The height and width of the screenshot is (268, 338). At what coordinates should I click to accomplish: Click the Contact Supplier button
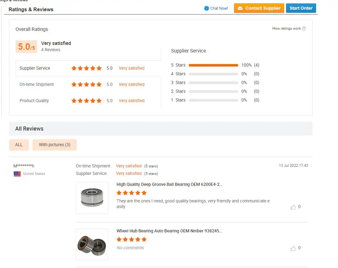pyautogui.click(x=259, y=8)
